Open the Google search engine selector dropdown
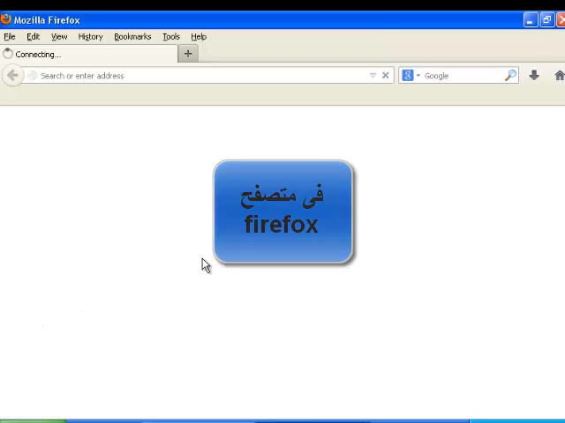565x423 pixels. 411,76
